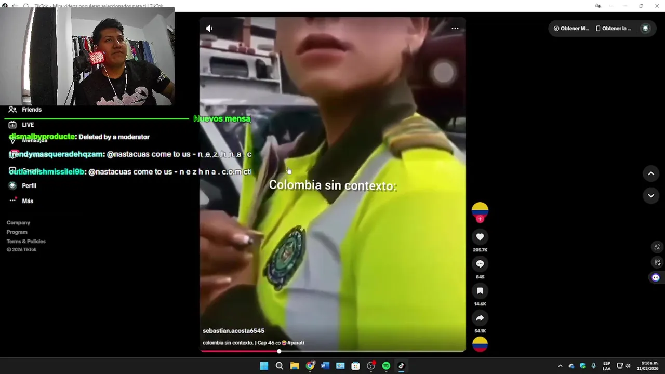Open the three-dot video options menu
Viewport: 665px width, 374px height.
pos(455,29)
